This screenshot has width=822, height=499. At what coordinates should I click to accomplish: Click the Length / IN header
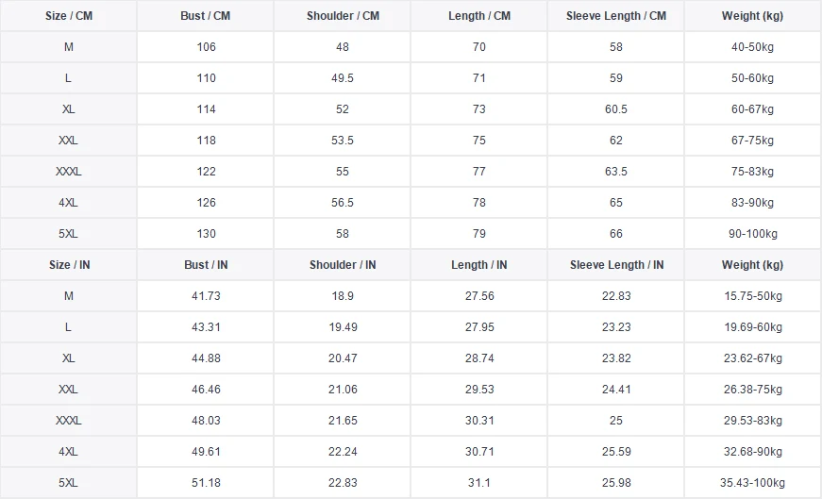point(478,265)
